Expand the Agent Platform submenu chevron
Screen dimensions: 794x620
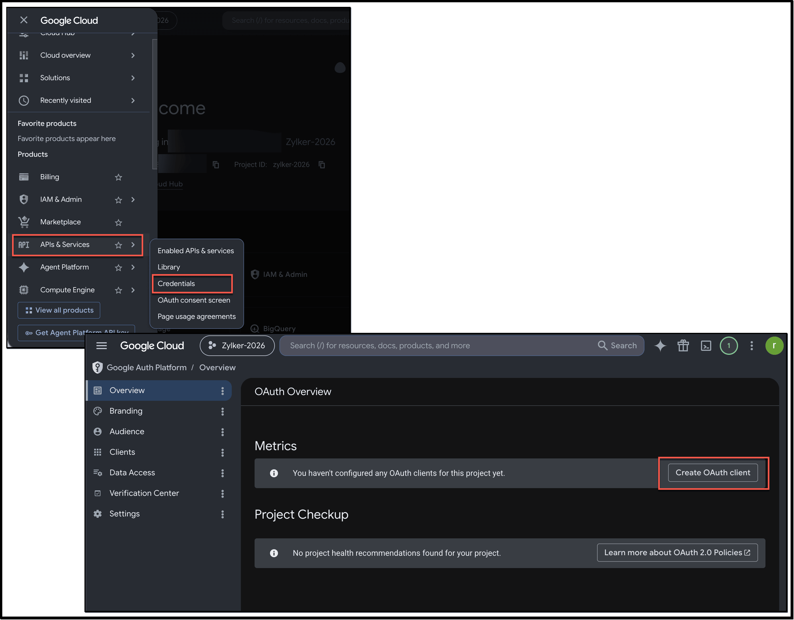tap(133, 267)
